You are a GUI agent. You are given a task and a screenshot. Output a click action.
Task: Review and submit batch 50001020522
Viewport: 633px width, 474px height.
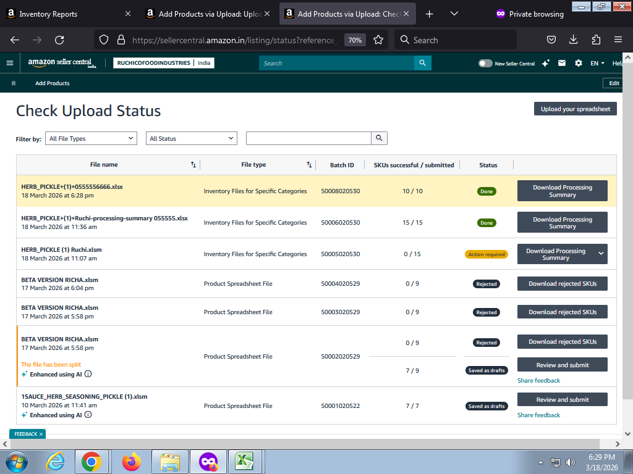click(563, 399)
